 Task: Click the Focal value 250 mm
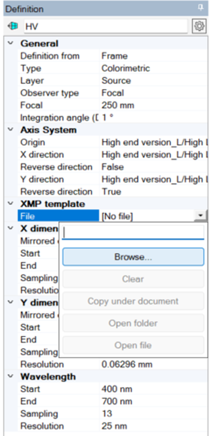[117, 105]
